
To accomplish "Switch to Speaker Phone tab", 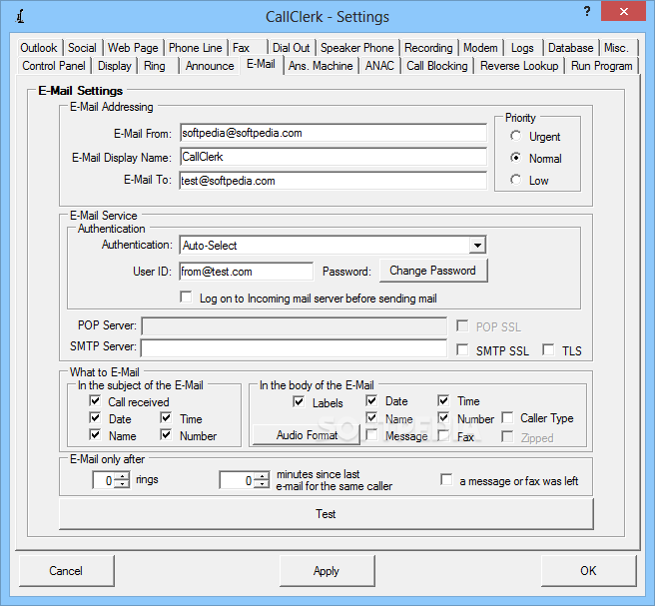I will coord(356,48).
